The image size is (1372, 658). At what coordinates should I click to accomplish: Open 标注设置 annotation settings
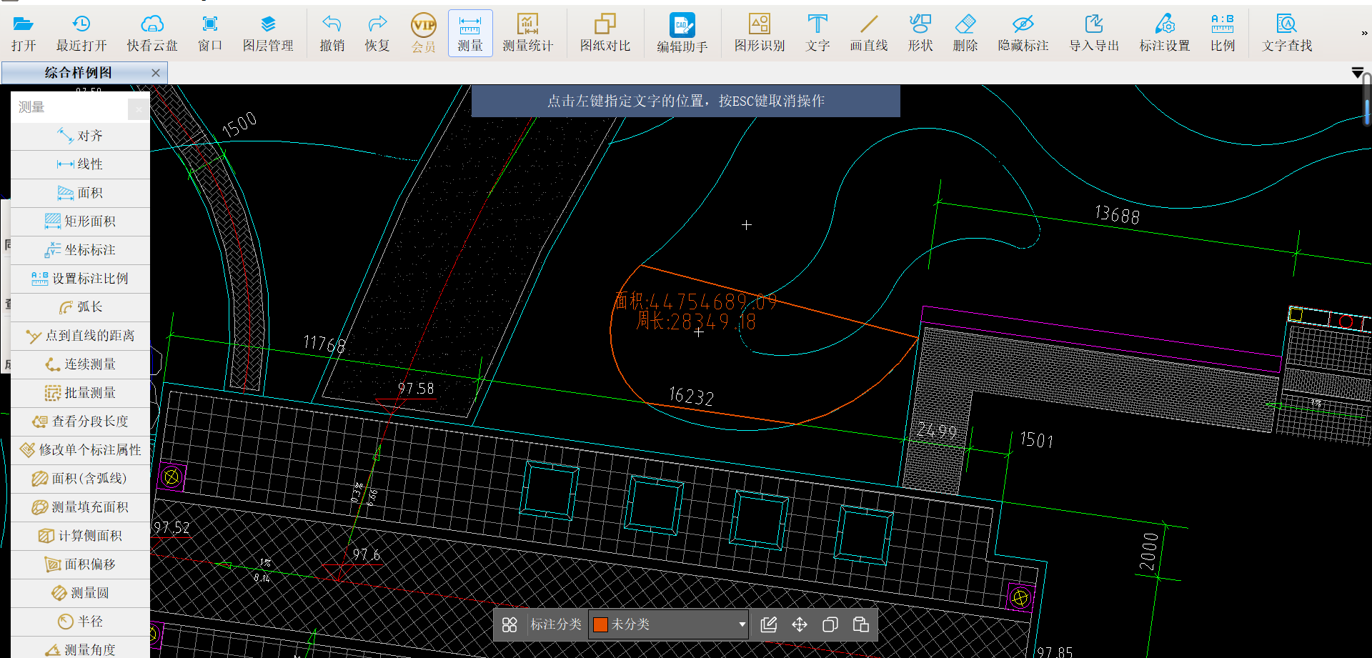tap(1165, 34)
